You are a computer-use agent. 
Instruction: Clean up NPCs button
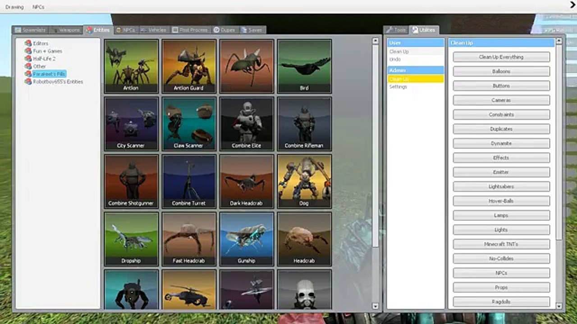(501, 273)
